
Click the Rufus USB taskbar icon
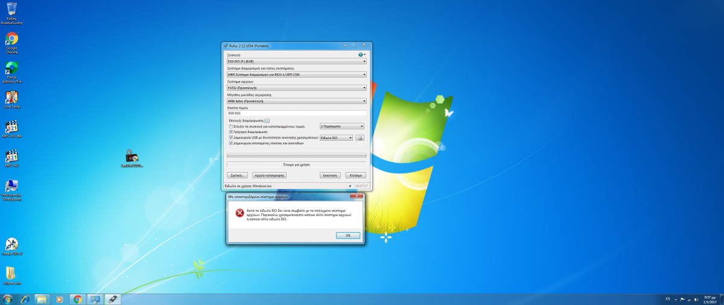tap(112, 299)
